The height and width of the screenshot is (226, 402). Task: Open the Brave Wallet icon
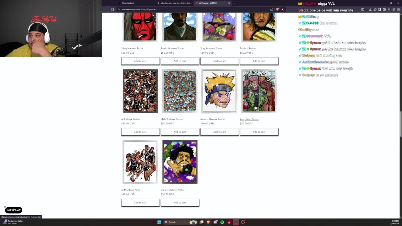click(384, 9)
